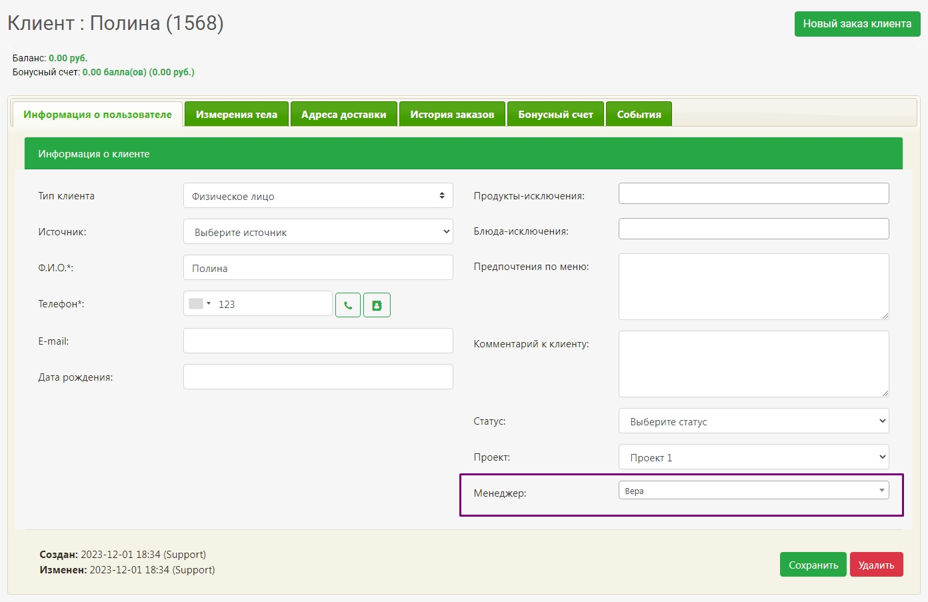Screen dimensions: 928x602
Task: Click the Новый заказ клиента button
Action: [x=857, y=24]
